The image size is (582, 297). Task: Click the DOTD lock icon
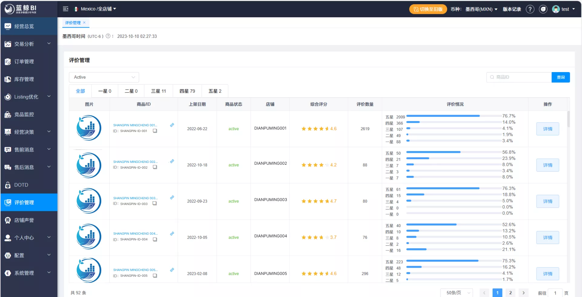pos(8,185)
